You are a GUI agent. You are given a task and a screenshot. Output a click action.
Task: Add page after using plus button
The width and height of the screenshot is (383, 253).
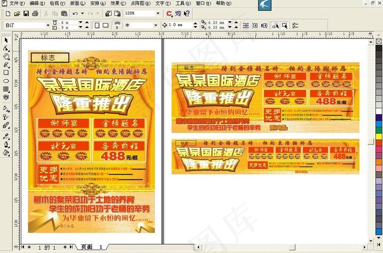(x=65, y=247)
